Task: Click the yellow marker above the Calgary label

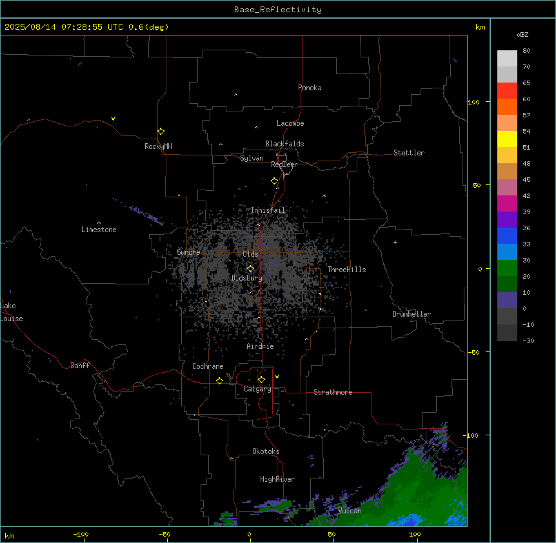Action: (x=261, y=380)
